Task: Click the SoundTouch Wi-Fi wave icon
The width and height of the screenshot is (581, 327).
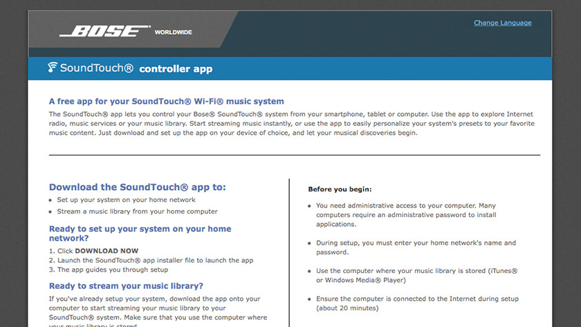Action: pyautogui.click(x=53, y=68)
